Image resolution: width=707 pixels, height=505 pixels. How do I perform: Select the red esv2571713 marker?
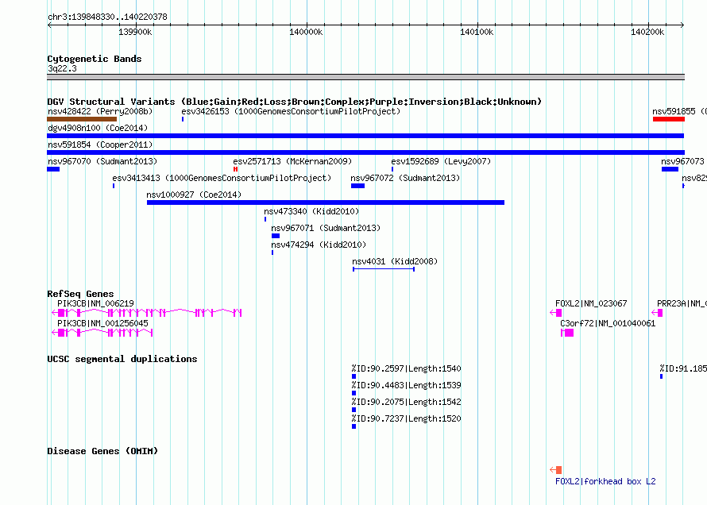click(235, 169)
